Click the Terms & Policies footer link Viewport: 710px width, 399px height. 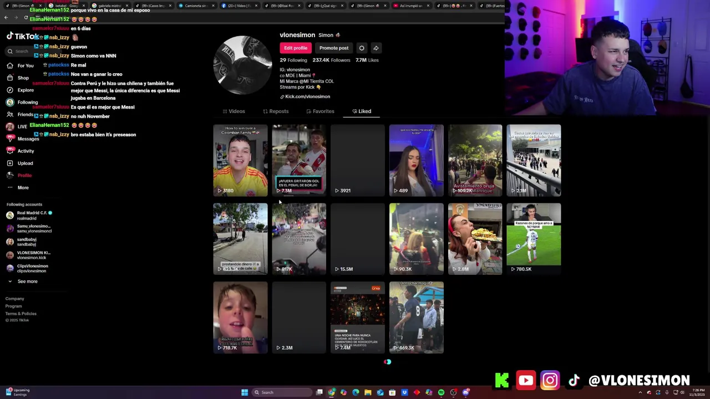click(21, 314)
